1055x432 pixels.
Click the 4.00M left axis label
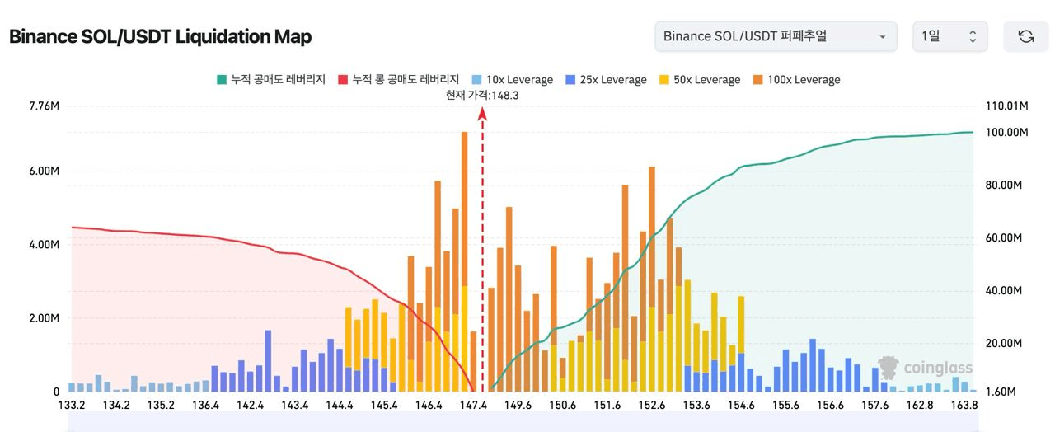point(44,245)
